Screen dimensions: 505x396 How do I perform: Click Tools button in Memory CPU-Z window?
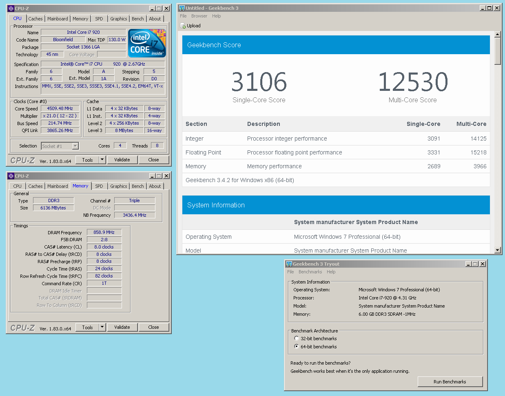tap(87, 327)
